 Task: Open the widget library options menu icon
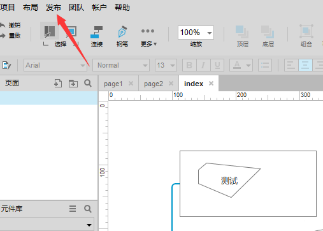[73, 209]
